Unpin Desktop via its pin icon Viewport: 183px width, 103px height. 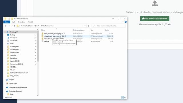point(36,35)
